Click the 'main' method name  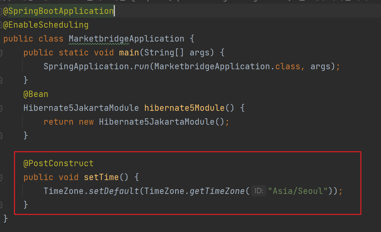click(129, 53)
